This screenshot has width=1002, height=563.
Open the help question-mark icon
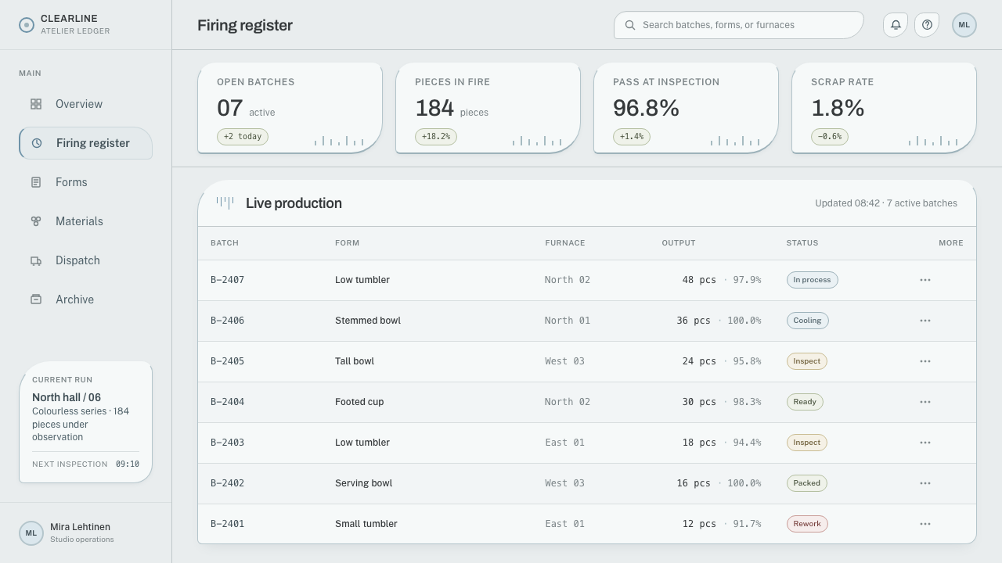point(927,25)
